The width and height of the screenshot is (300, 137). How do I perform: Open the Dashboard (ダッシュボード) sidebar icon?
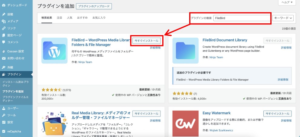tap(4, 5)
